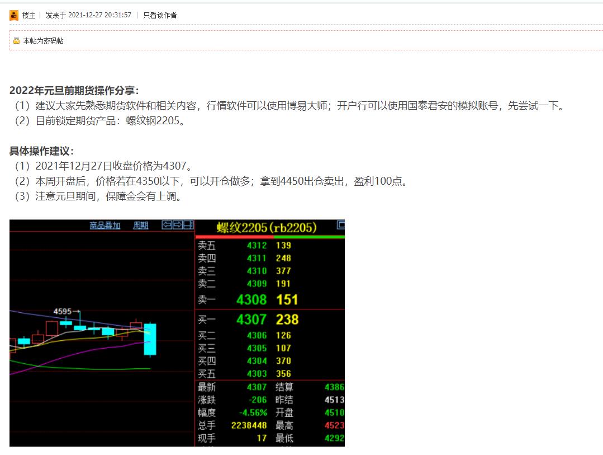Open the 商品叠加 link in the chart
The height and width of the screenshot is (455, 603).
pos(105,226)
